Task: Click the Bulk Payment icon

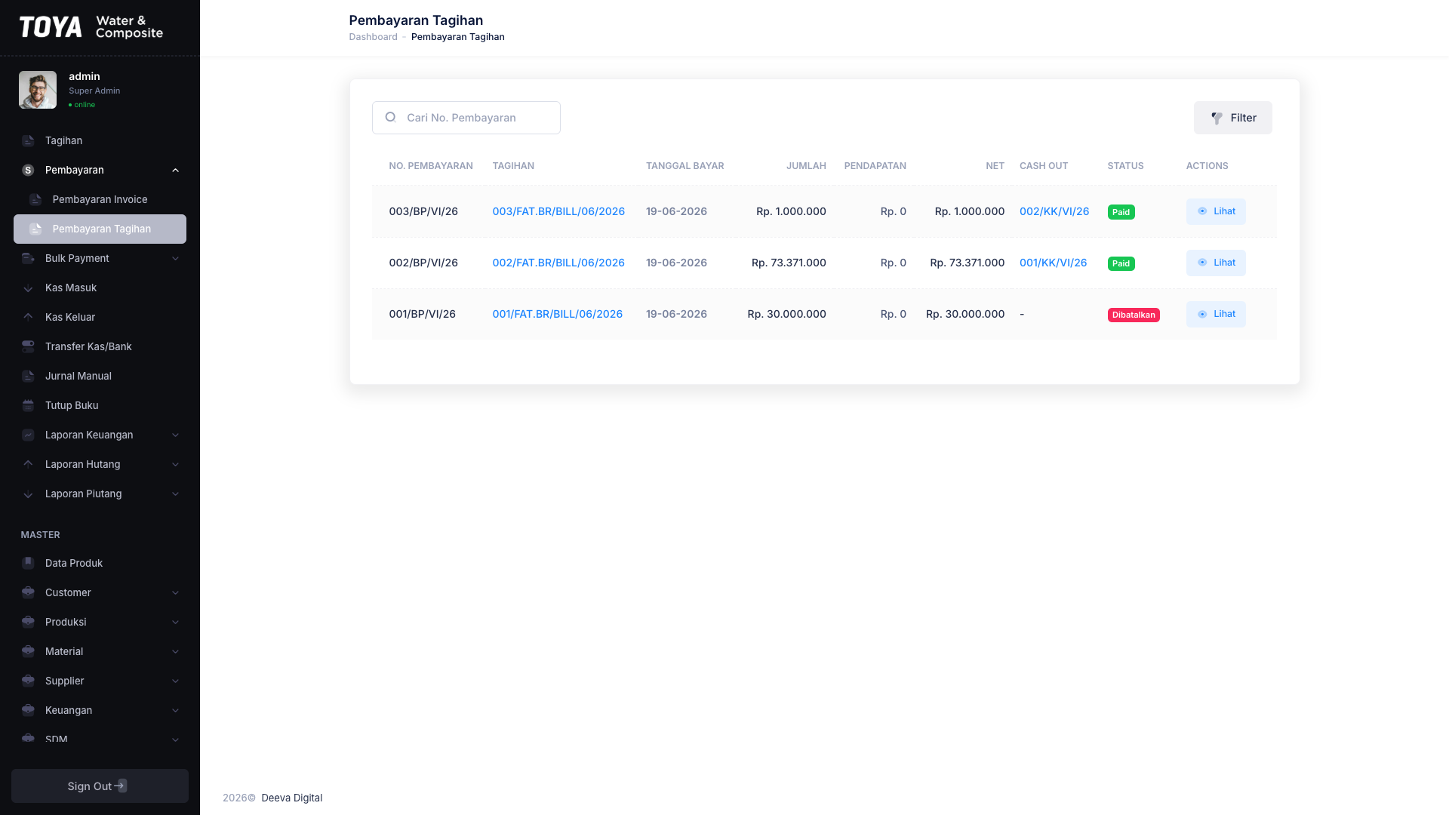Action: (x=28, y=259)
